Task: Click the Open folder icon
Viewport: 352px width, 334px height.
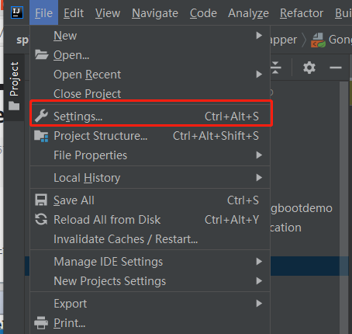Action: (42, 54)
